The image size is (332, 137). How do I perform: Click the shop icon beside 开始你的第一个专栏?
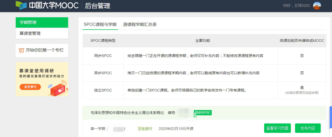click(x=21, y=50)
